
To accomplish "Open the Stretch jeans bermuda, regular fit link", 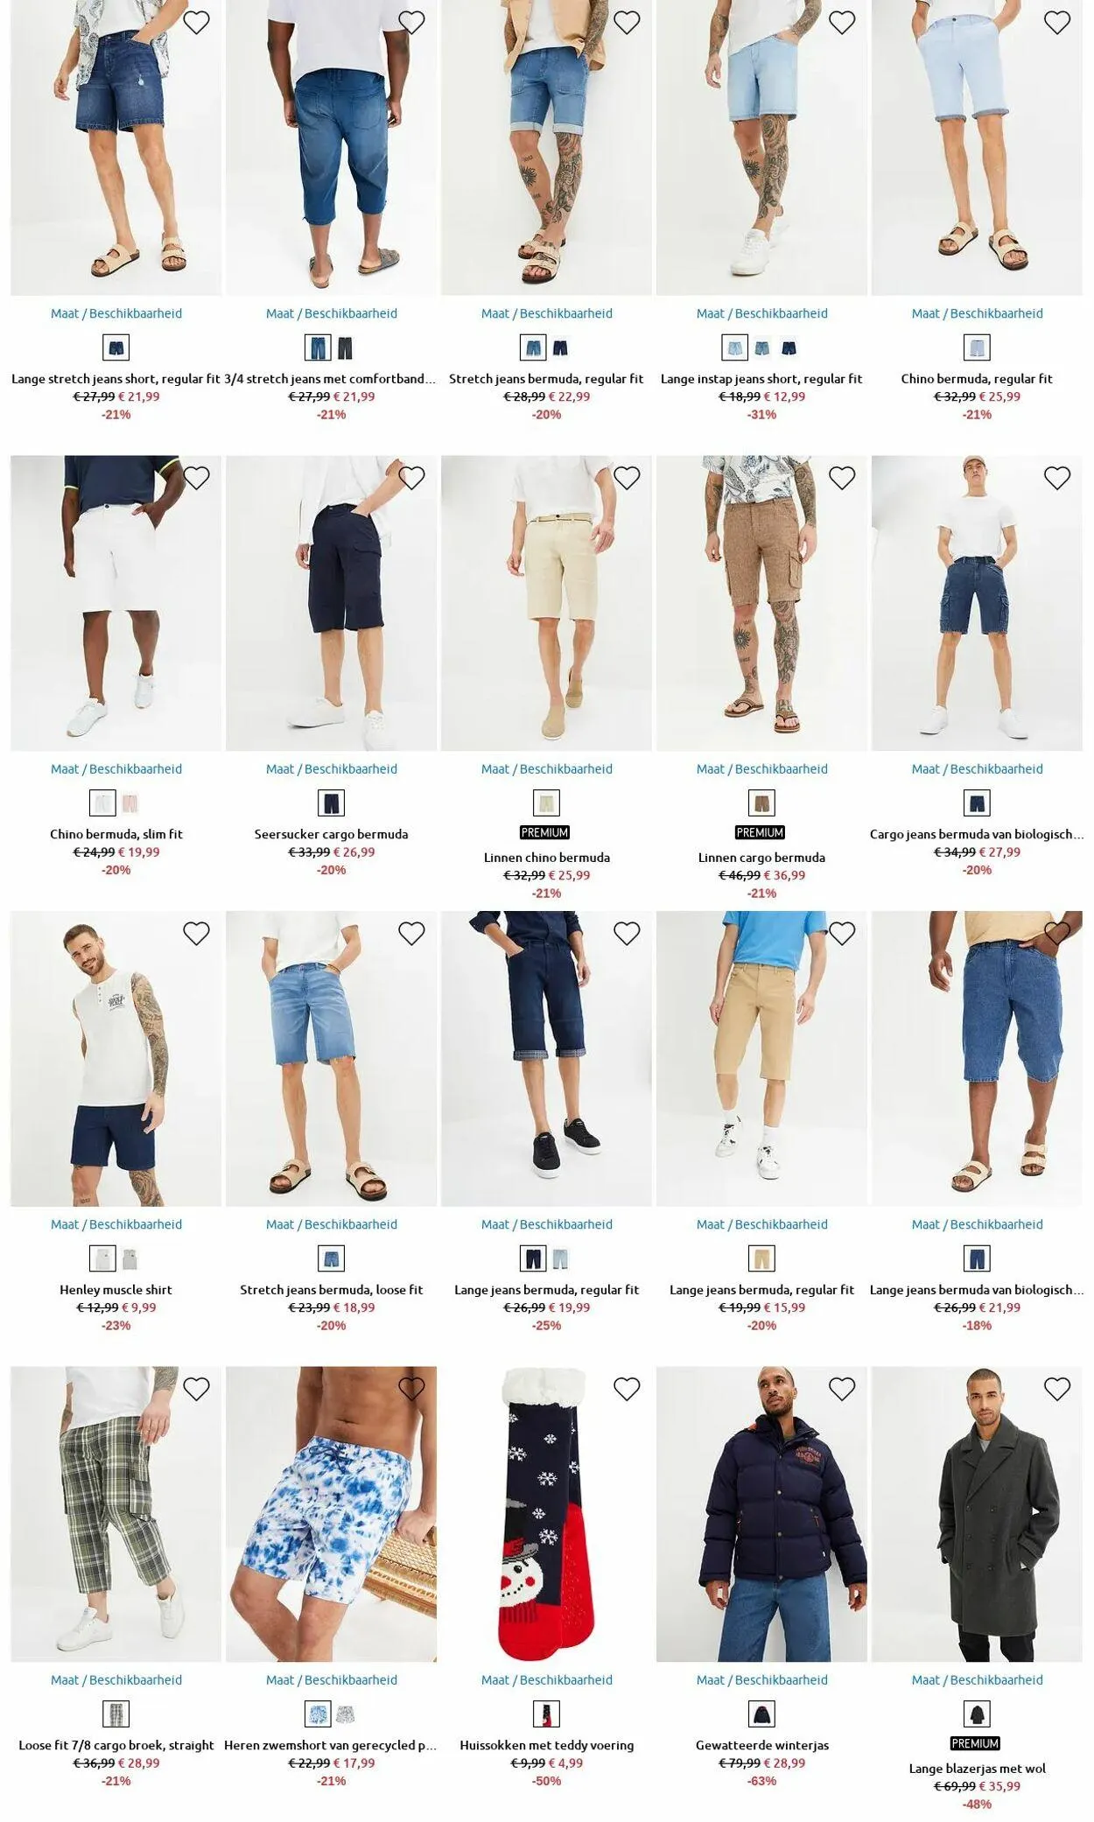I will 546,379.
